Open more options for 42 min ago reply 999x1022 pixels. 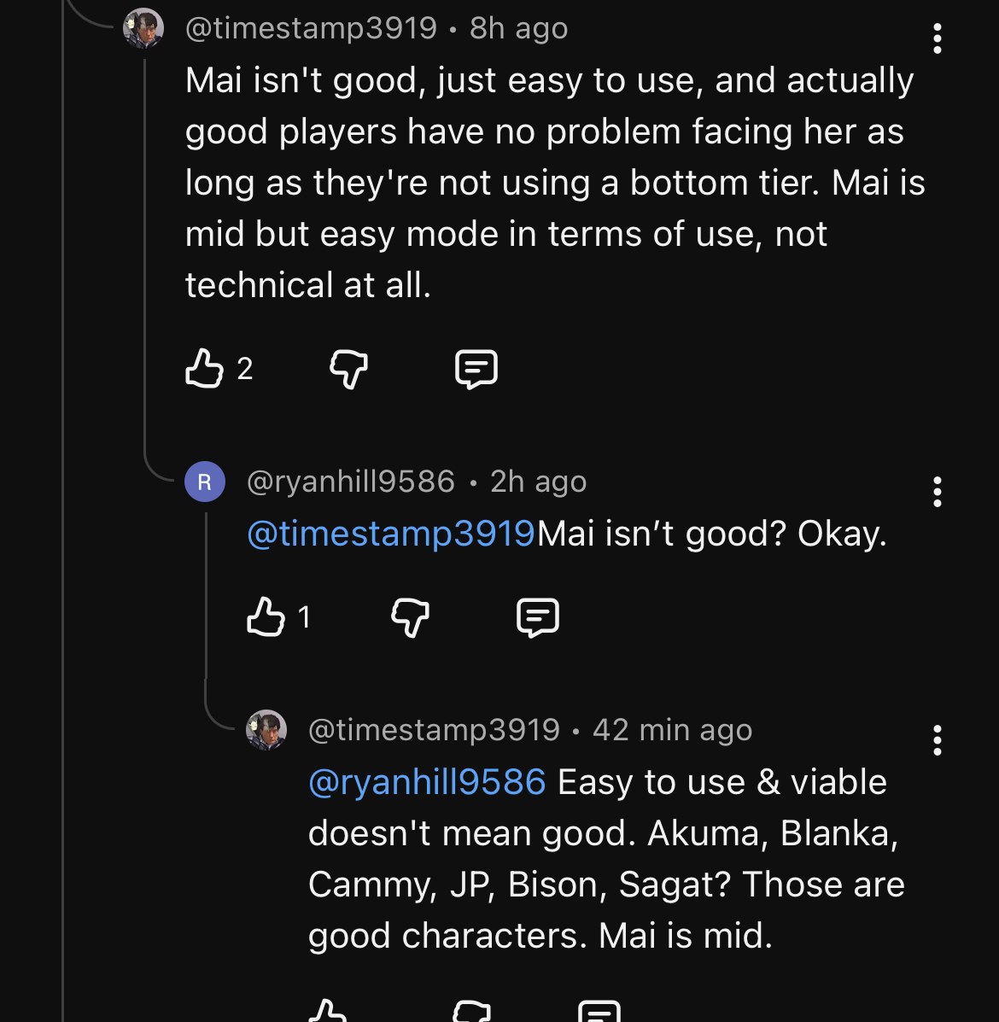938,740
